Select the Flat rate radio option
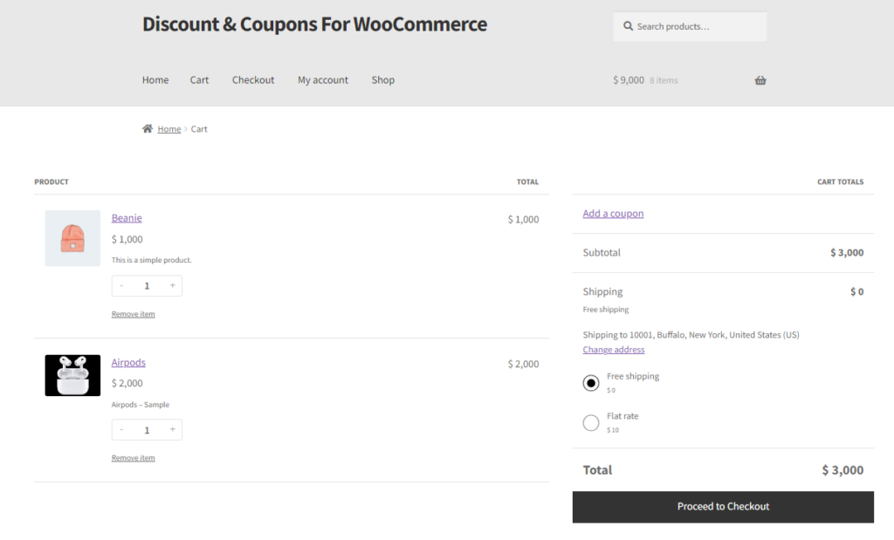 [591, 422]
